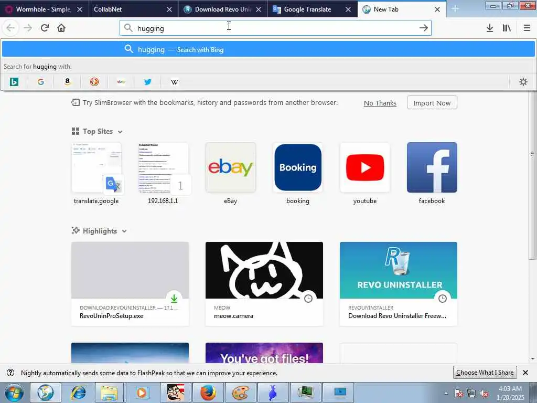The width and height of the screenshot is (537, 403).
Task: Close the Wormhole tab
Action: tap(80, 9)
